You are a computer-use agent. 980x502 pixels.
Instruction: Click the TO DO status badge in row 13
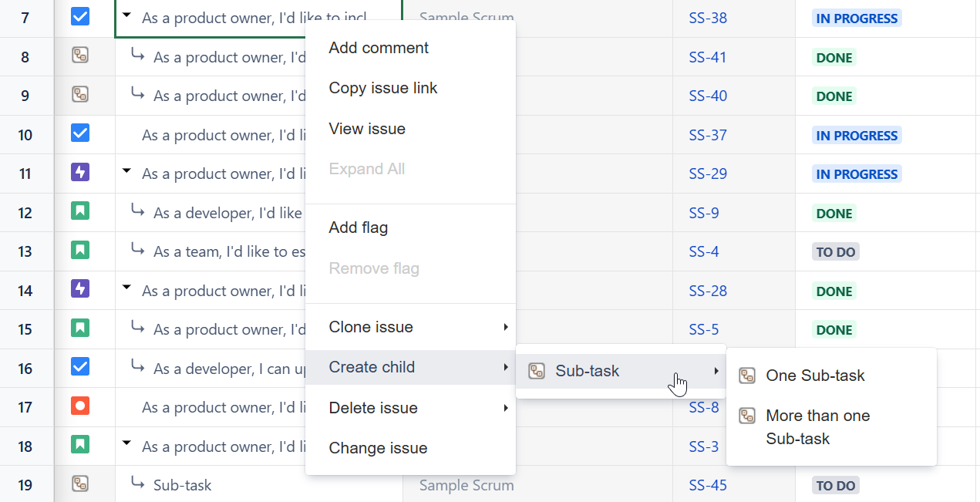pyautogui.click(x=835, y=251)
